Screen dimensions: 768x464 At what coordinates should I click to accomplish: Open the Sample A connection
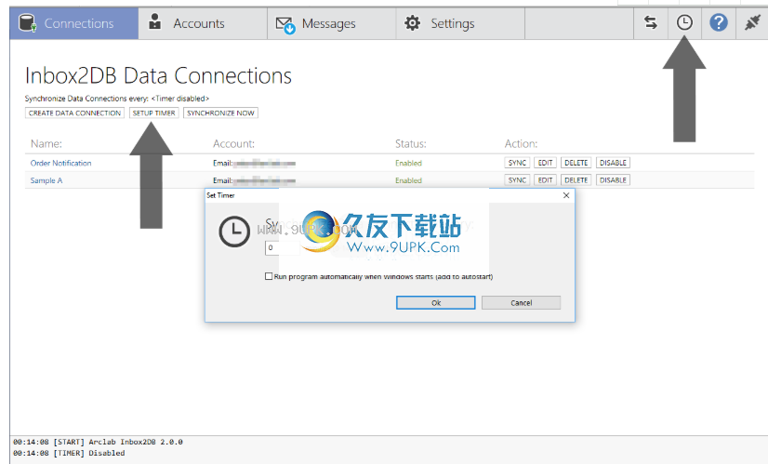coord(46,180)
